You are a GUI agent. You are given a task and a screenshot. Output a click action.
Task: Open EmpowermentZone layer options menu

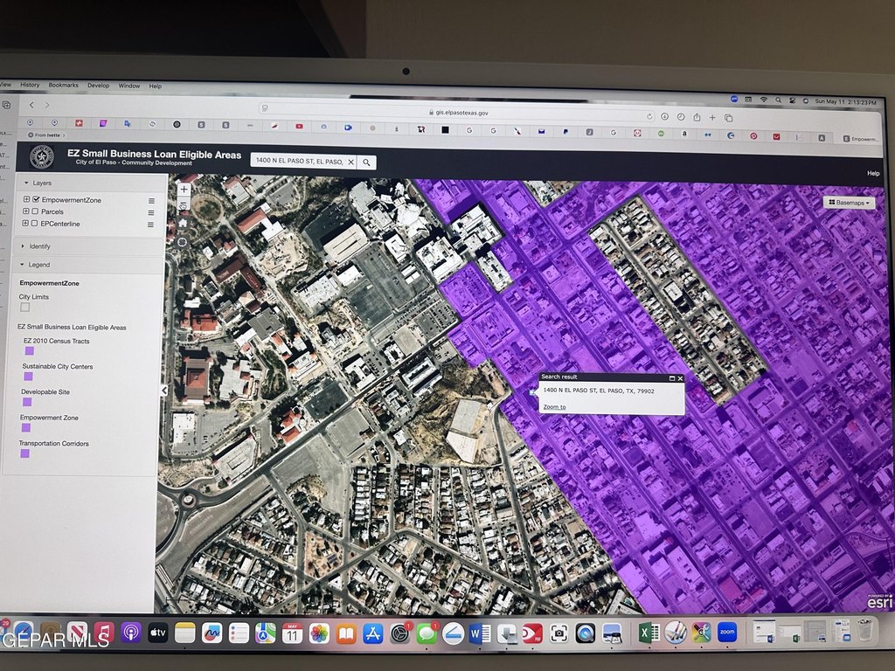coord(151,200)
